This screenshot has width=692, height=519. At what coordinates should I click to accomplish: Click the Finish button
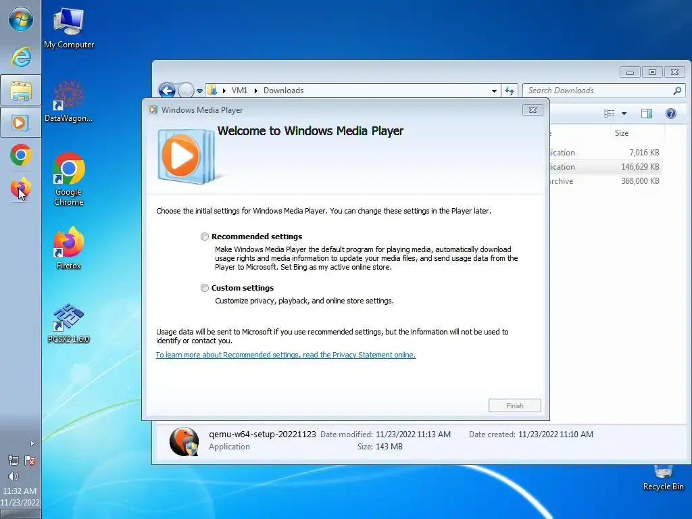(514, 405)
